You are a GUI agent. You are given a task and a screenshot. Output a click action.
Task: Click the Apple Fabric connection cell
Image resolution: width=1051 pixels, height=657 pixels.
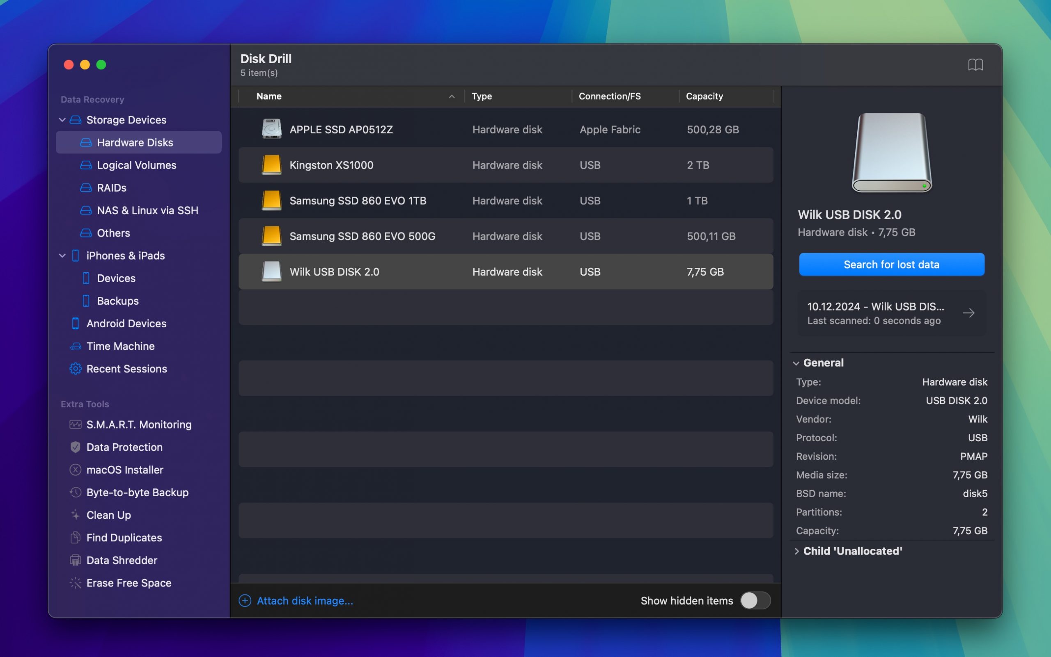[610, 130]
